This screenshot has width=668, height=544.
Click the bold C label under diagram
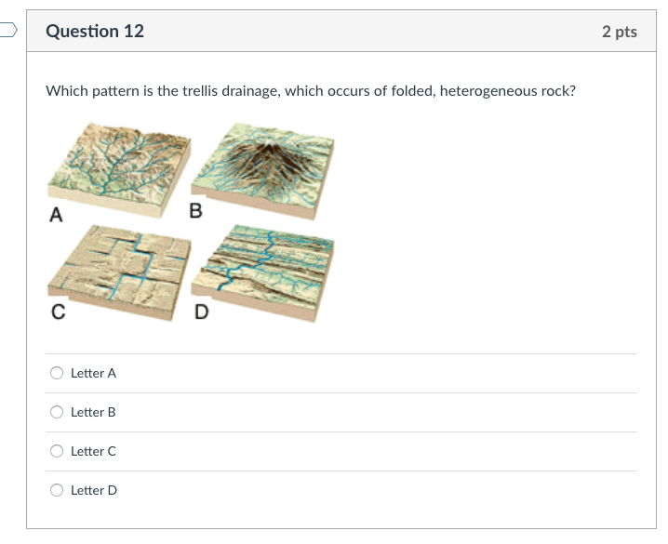[x=58, y=313]
